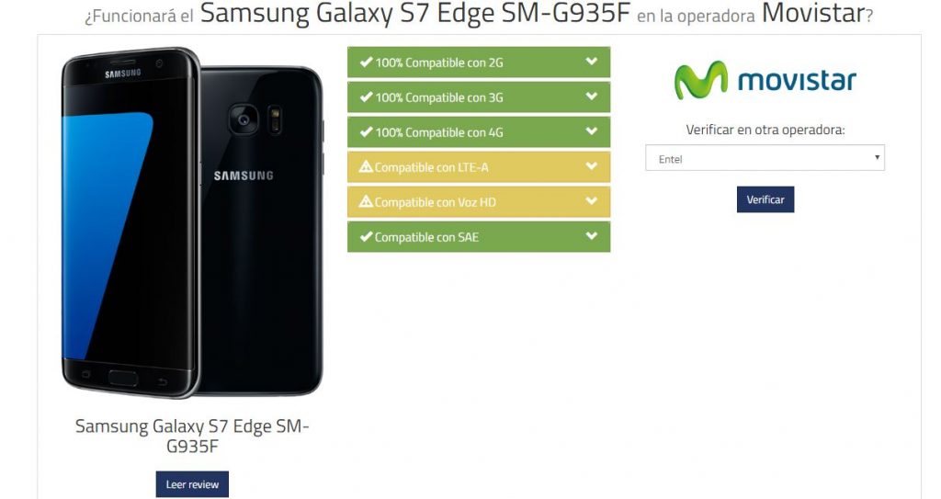Click the Samsung Galaxy S7 Edge SM-G935F caption
Viewport: 941px width, 499px height.
point(192,436)
